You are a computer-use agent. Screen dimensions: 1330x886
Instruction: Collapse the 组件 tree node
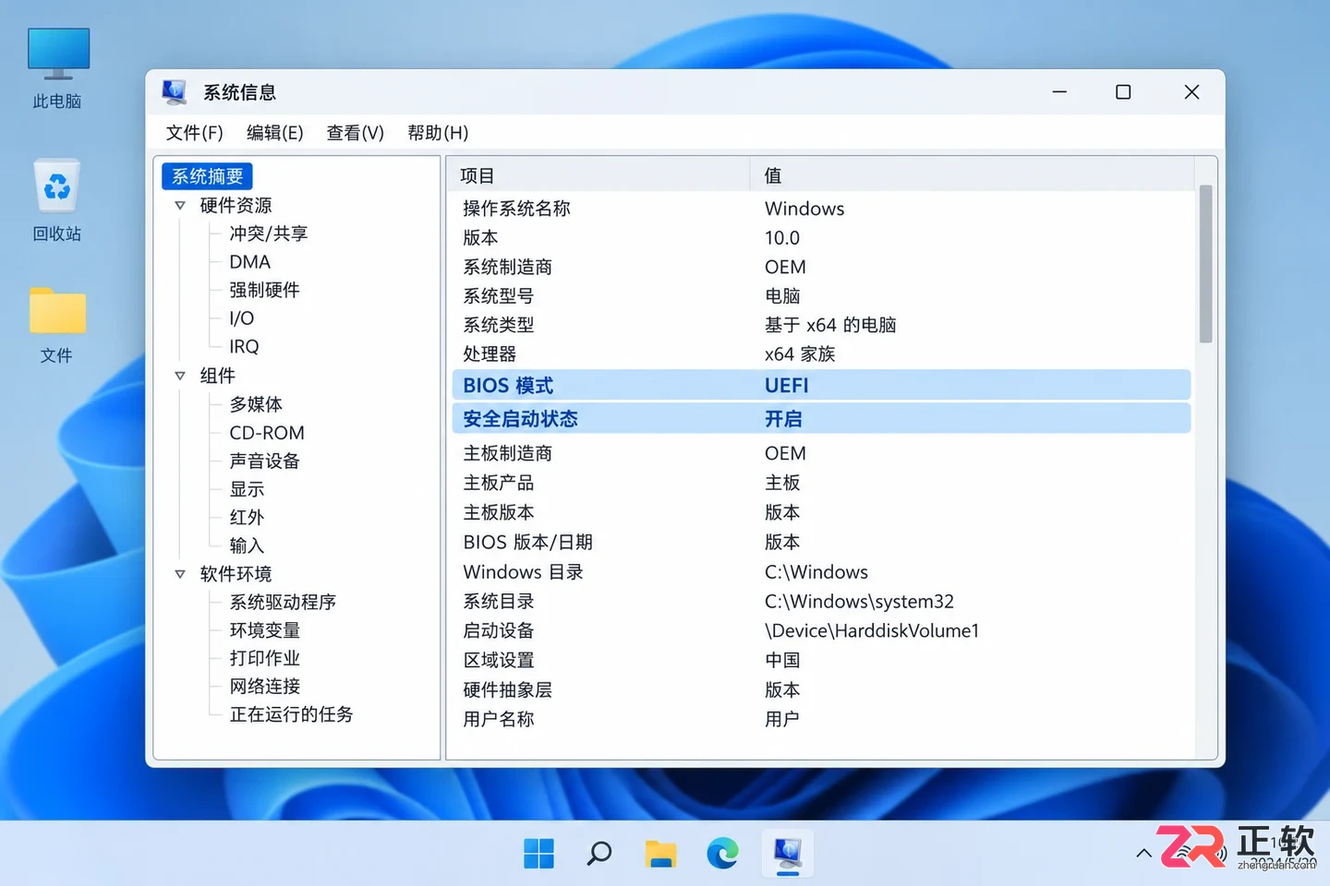pyautogui.click(x=180, y=376)
